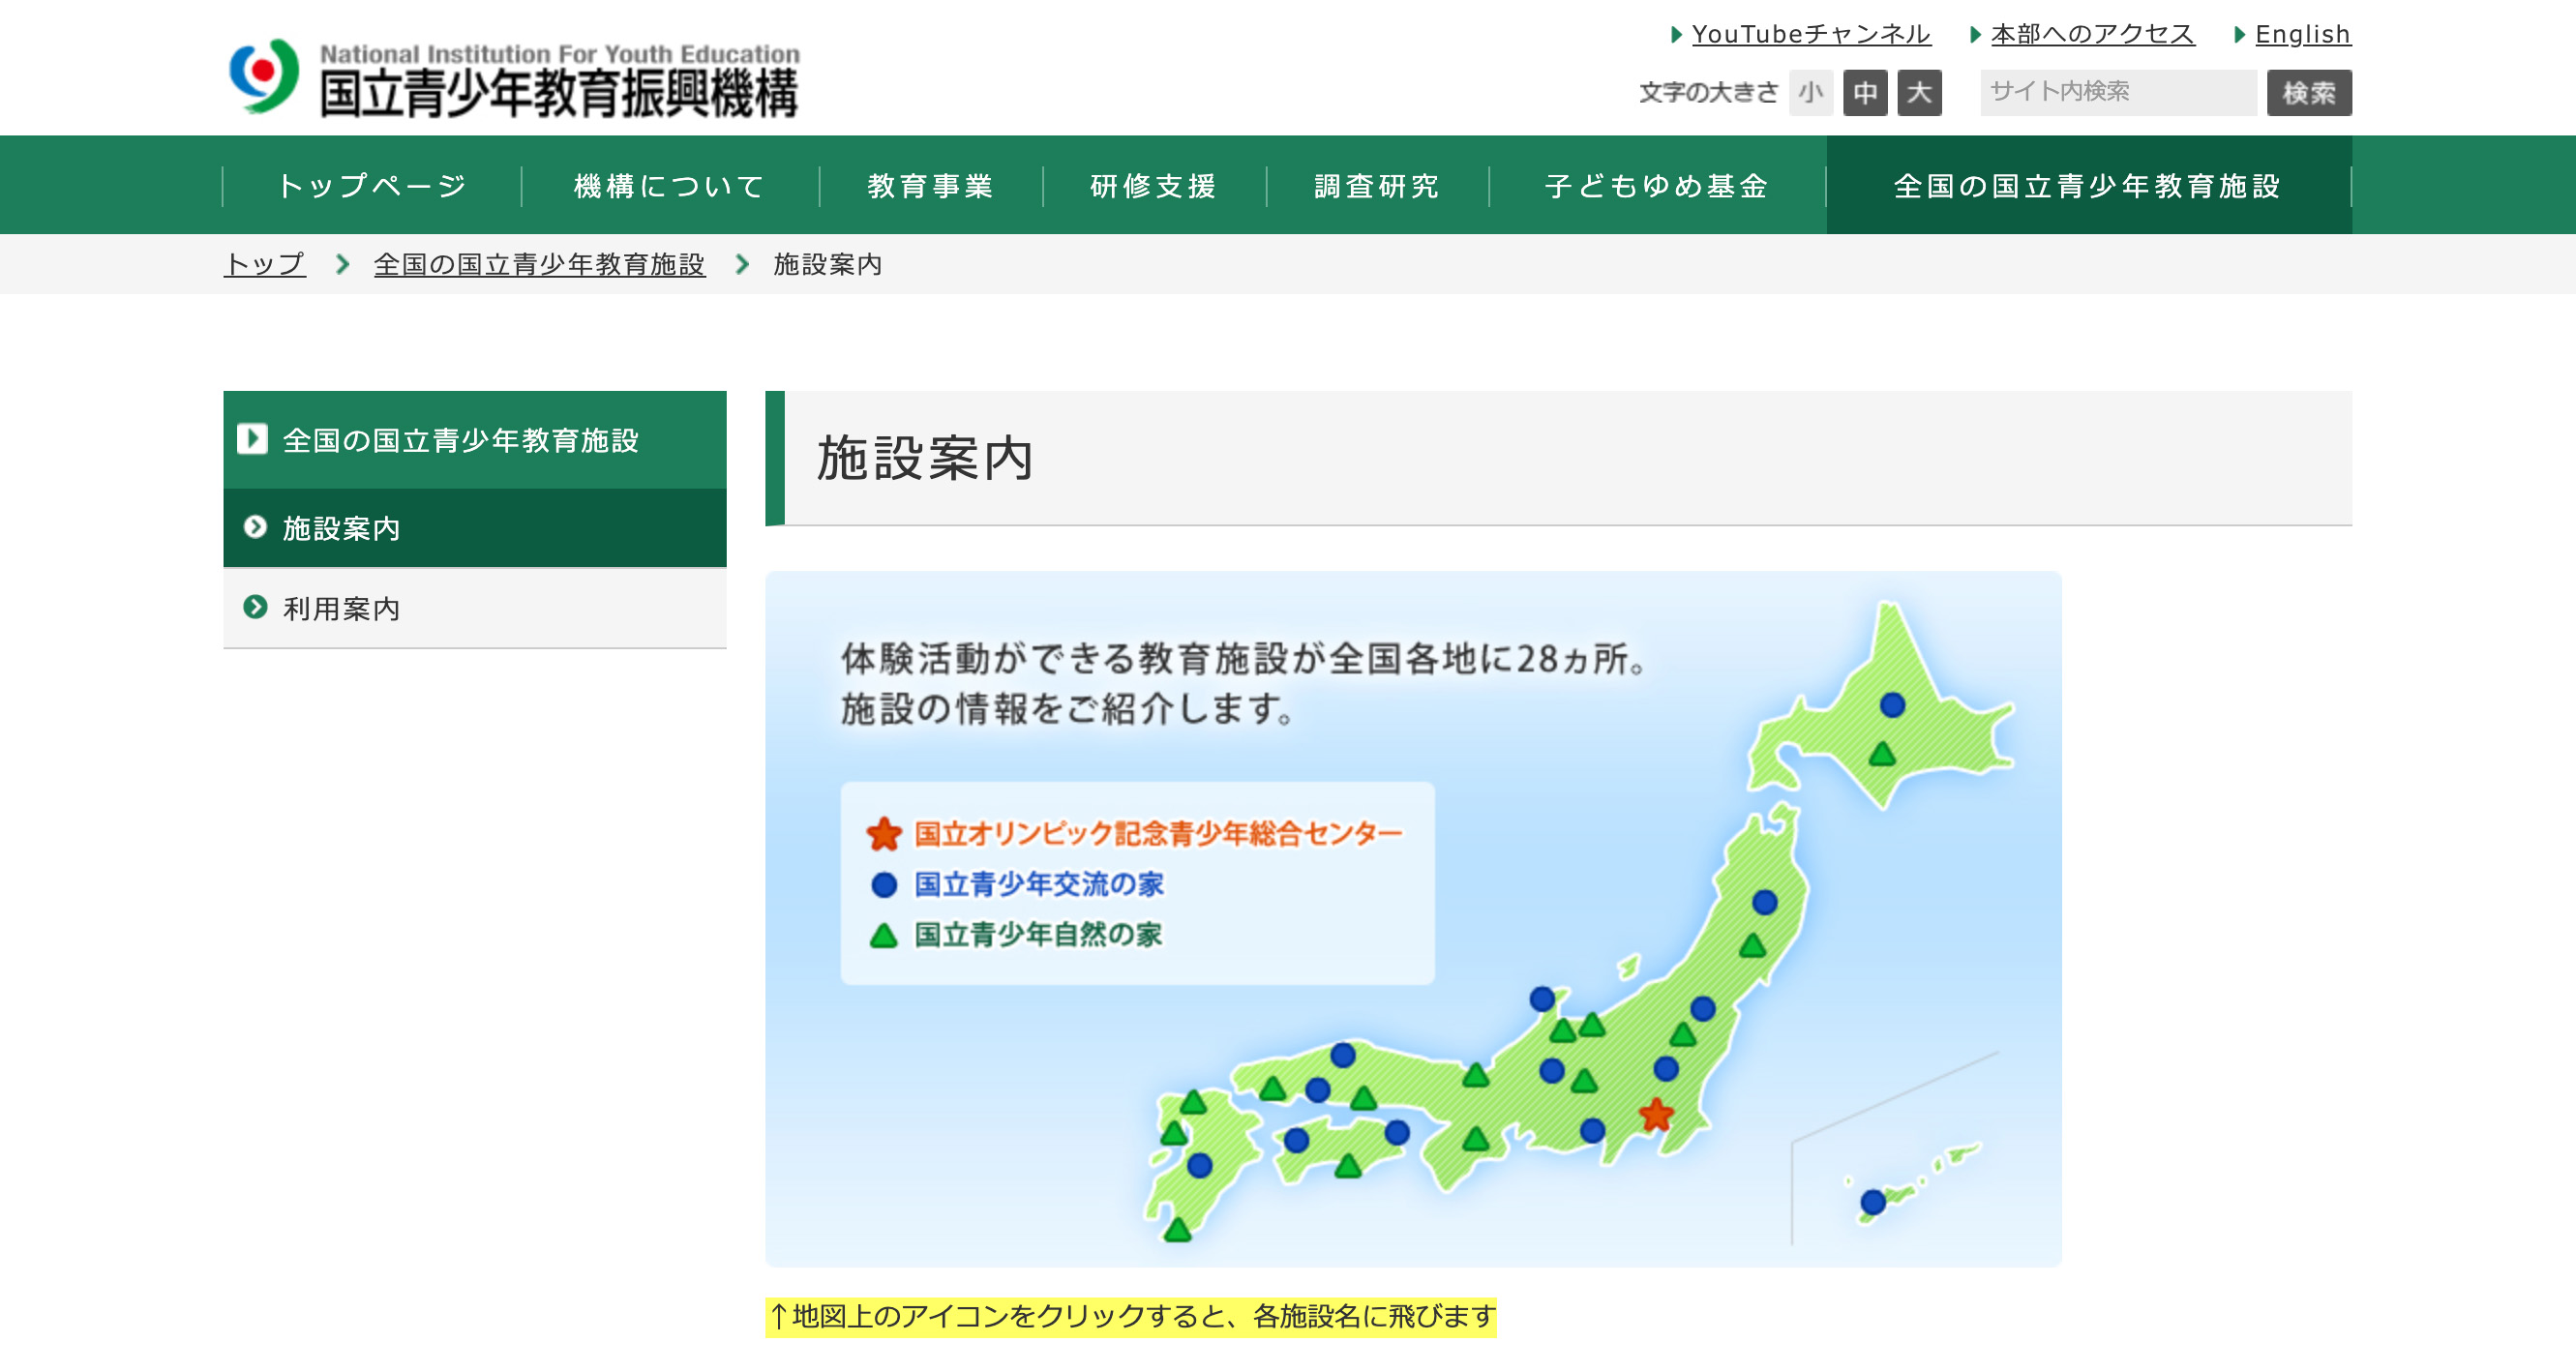
Task: Click 全国の国立青少年教育施設 breadcrumb link
Action: click(x=539, y=264)
